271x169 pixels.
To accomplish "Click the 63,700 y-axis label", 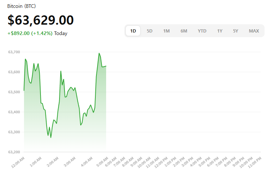I will (x=14, y=52).
